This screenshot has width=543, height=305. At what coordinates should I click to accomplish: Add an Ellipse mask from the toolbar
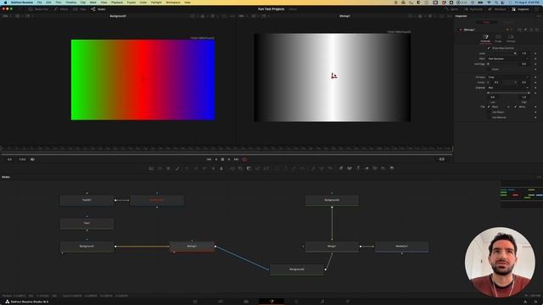click(285, 168)
